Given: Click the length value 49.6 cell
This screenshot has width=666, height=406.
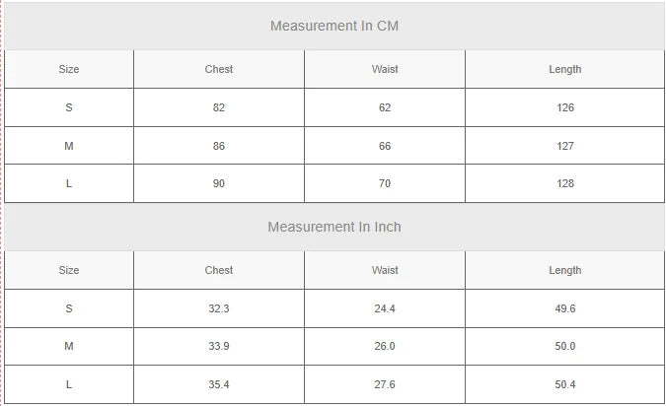Looking at the screenshot, I should 565,308.
